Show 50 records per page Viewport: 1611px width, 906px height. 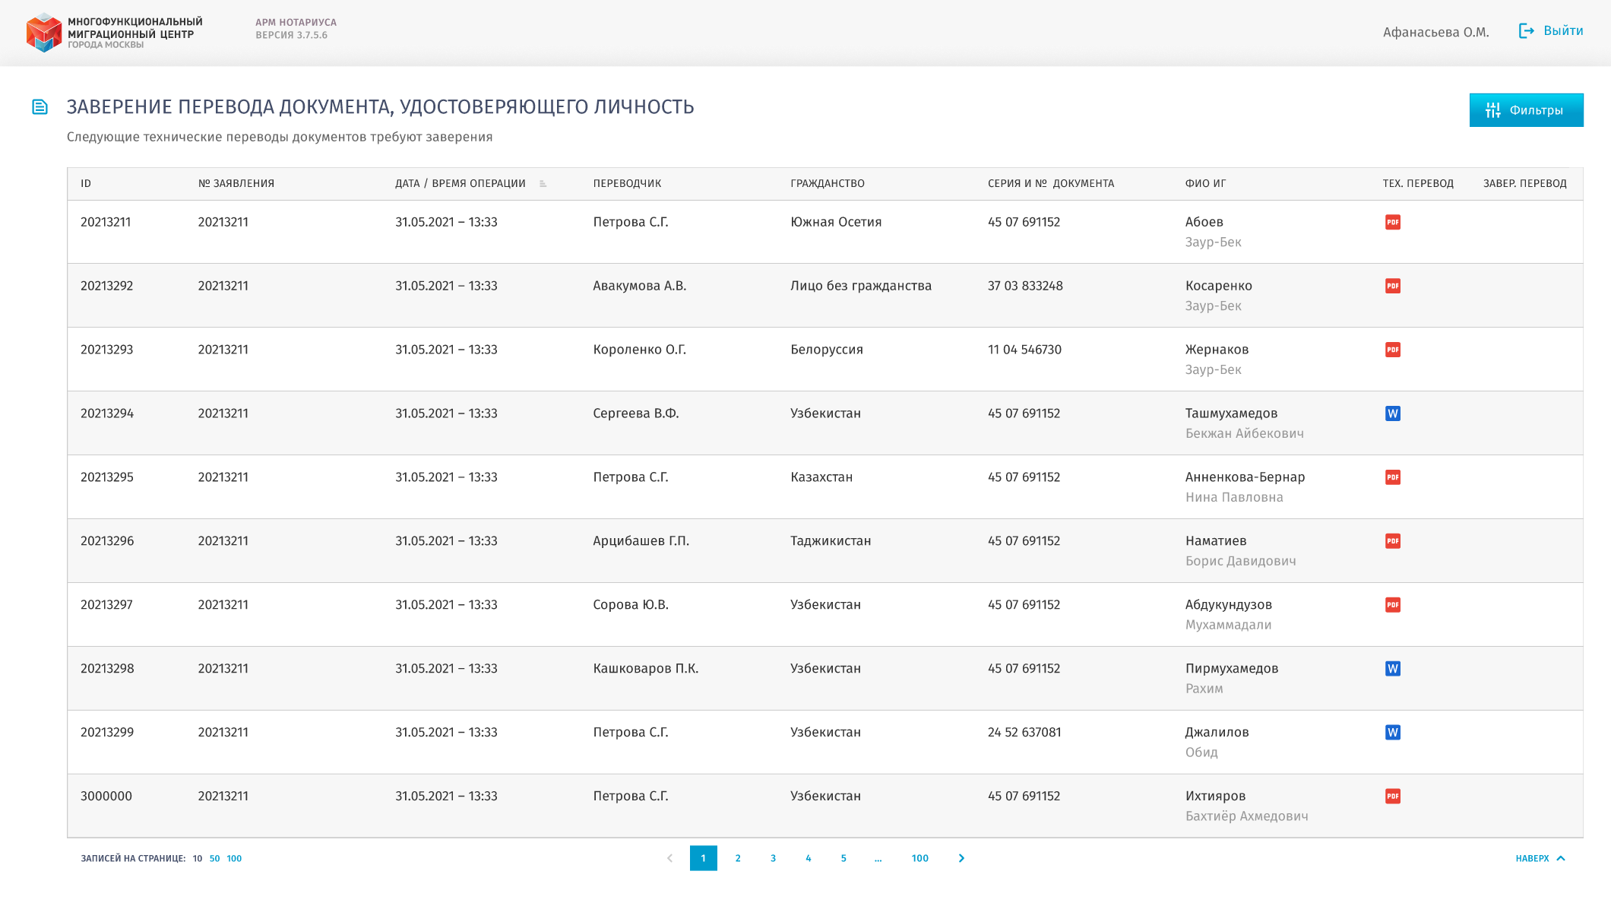click(214, 858)
